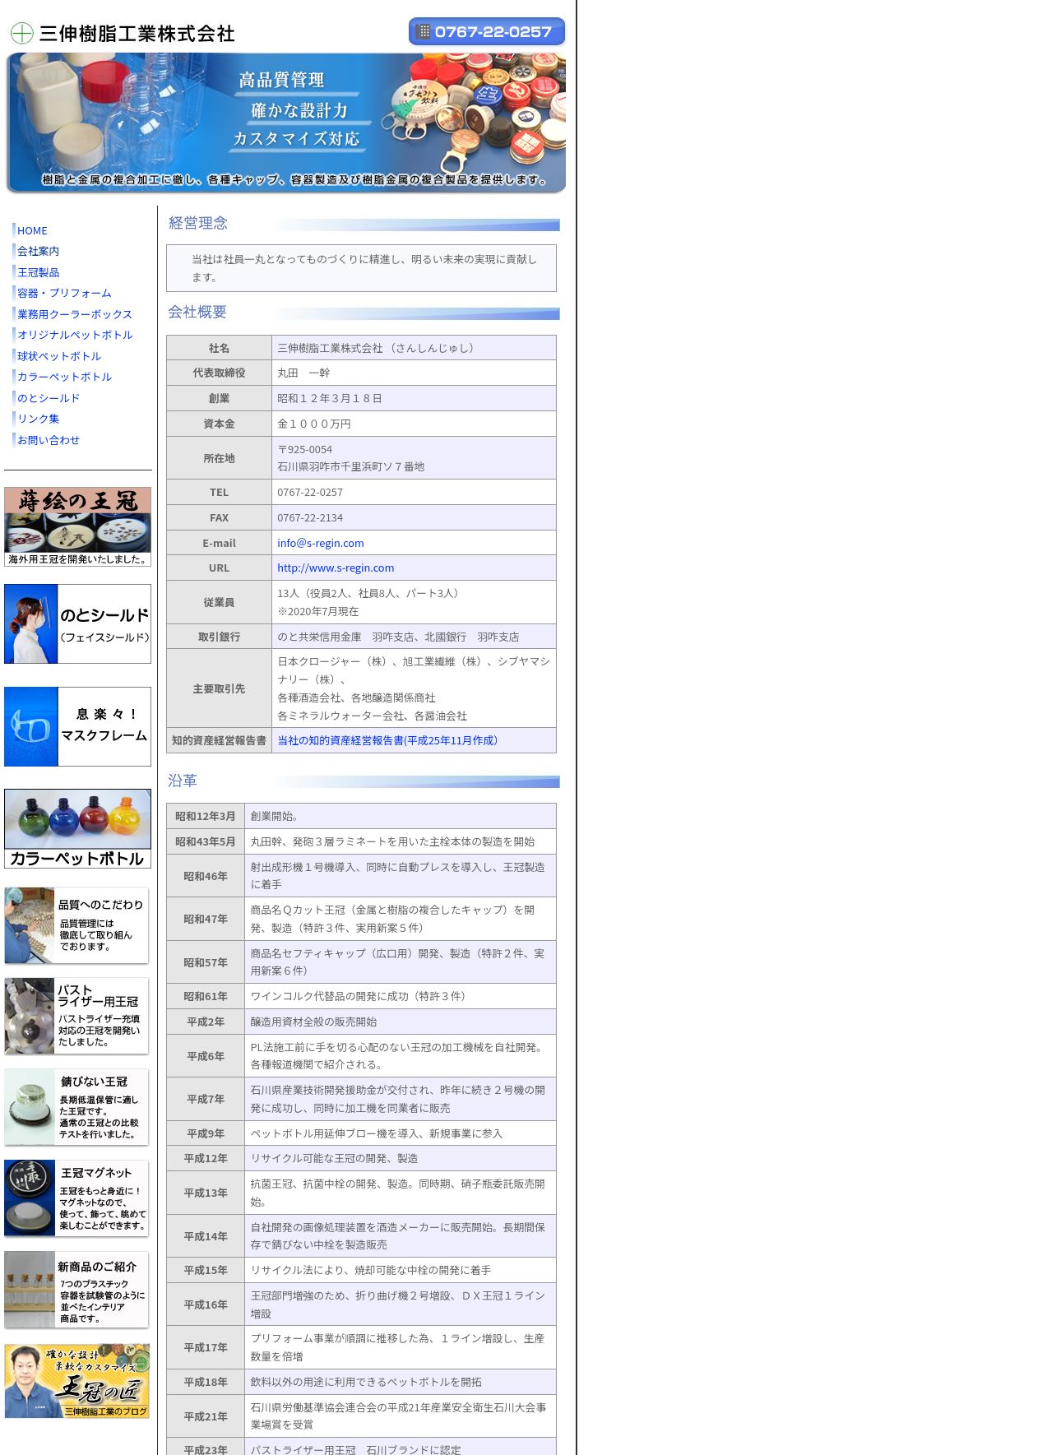Click the 丸田 一幹 cell
The image size is (1056, 1455).
(x=414, y=373)
